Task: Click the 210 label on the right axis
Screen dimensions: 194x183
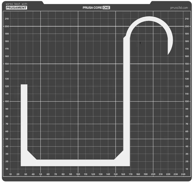Action: pyautogui.click(x=187, y=19)
